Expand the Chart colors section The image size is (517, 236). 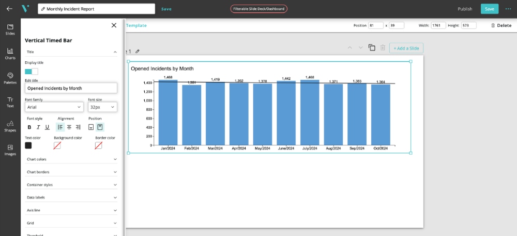pos(71,159)
